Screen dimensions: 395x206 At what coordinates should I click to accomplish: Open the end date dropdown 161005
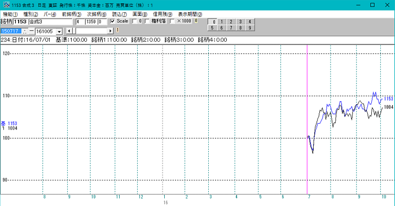[x=59, y=32]
